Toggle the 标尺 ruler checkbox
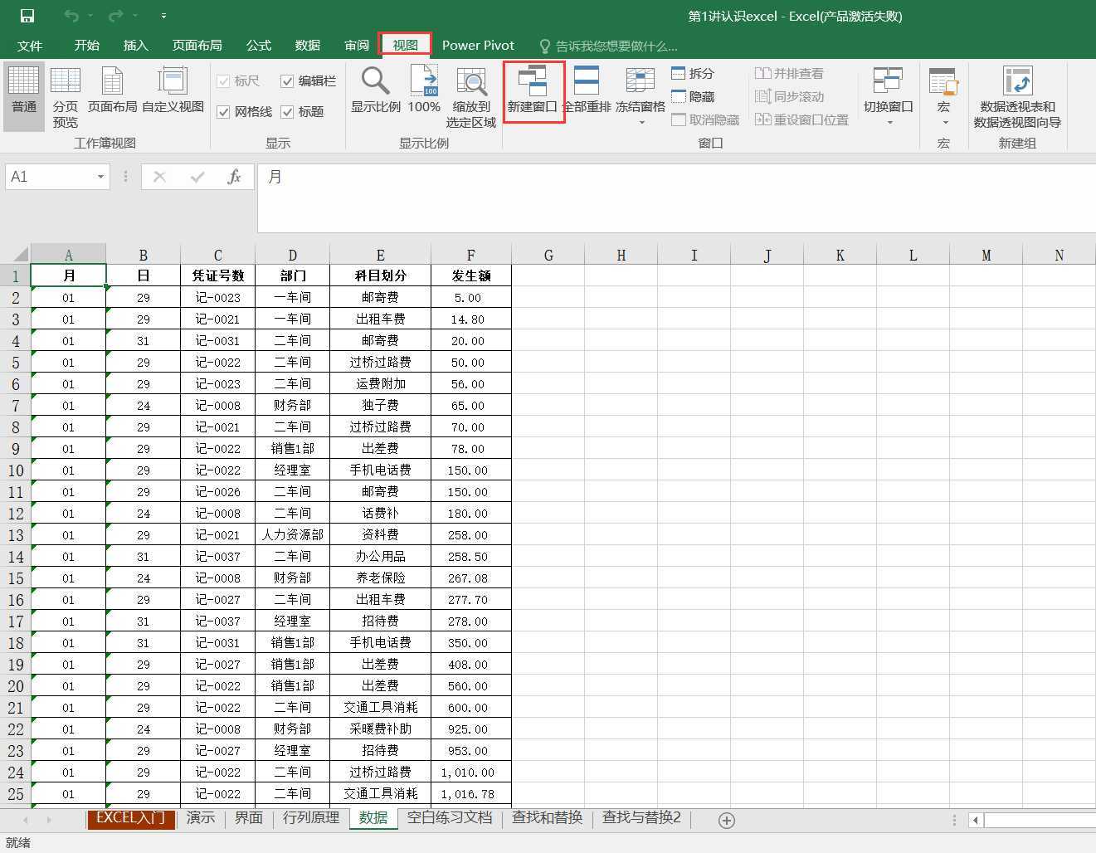 [223, 81]
